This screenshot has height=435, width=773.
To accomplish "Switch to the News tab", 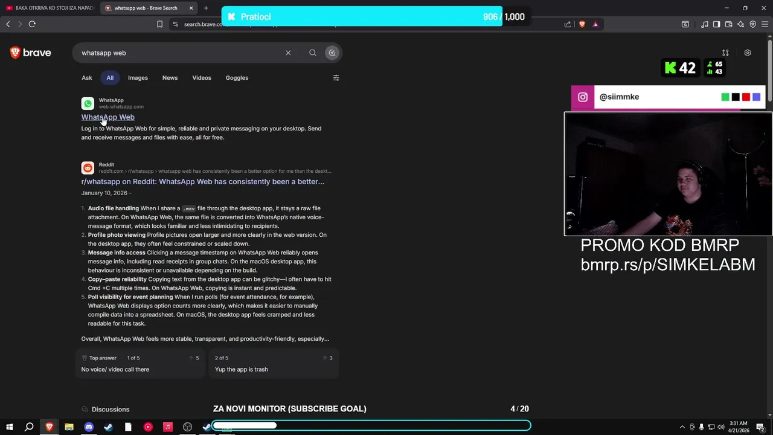I will point(170,78).
